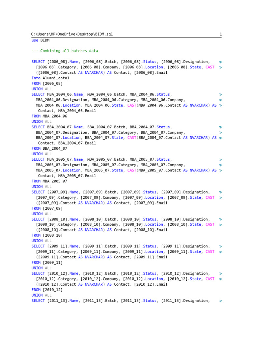Screen dimensions: 253x337
Task: Select the line 'FROM [2009_11]'
Action: [47, 263]
